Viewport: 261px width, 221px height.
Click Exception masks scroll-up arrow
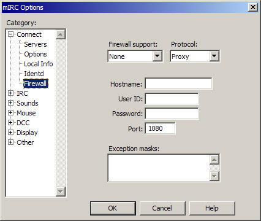pyautogui.click(x=214, y=160)
